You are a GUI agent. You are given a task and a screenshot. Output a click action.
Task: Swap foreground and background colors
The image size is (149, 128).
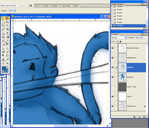(7, 67)
